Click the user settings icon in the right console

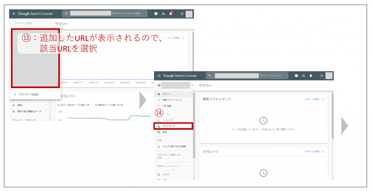[x=303, y=76]
